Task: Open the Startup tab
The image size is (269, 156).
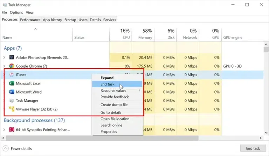Action: click(70, 20)
